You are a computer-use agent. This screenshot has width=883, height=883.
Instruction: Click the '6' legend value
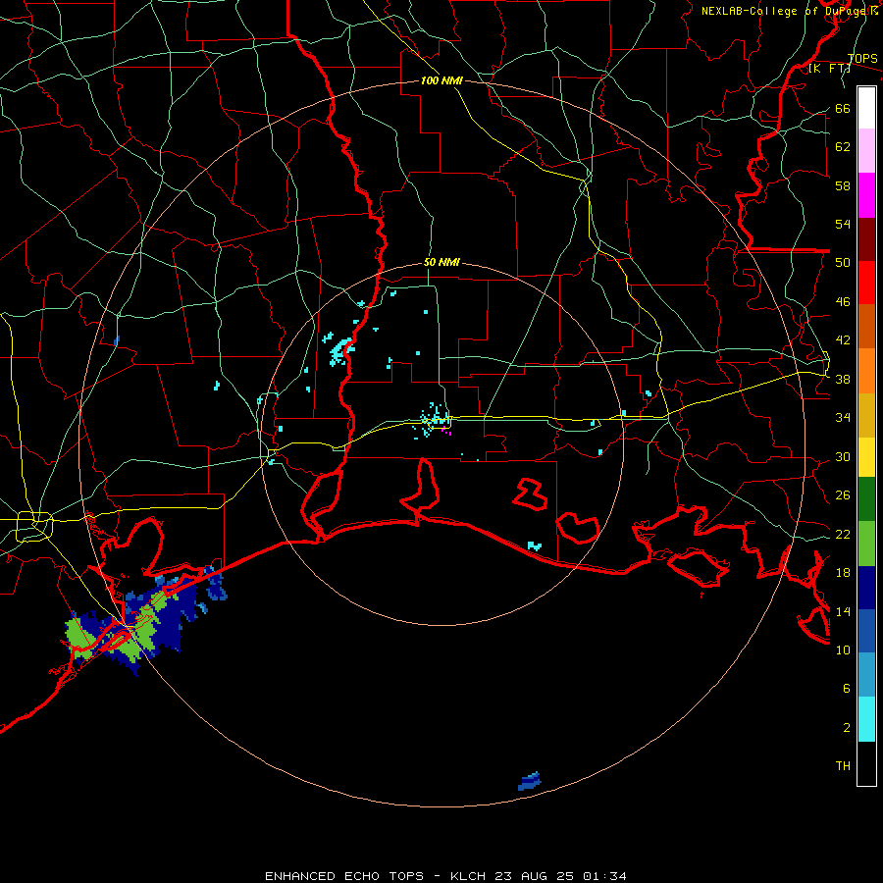pos(847,688)
